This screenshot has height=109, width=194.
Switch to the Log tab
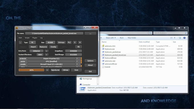[x=41, y=38]
